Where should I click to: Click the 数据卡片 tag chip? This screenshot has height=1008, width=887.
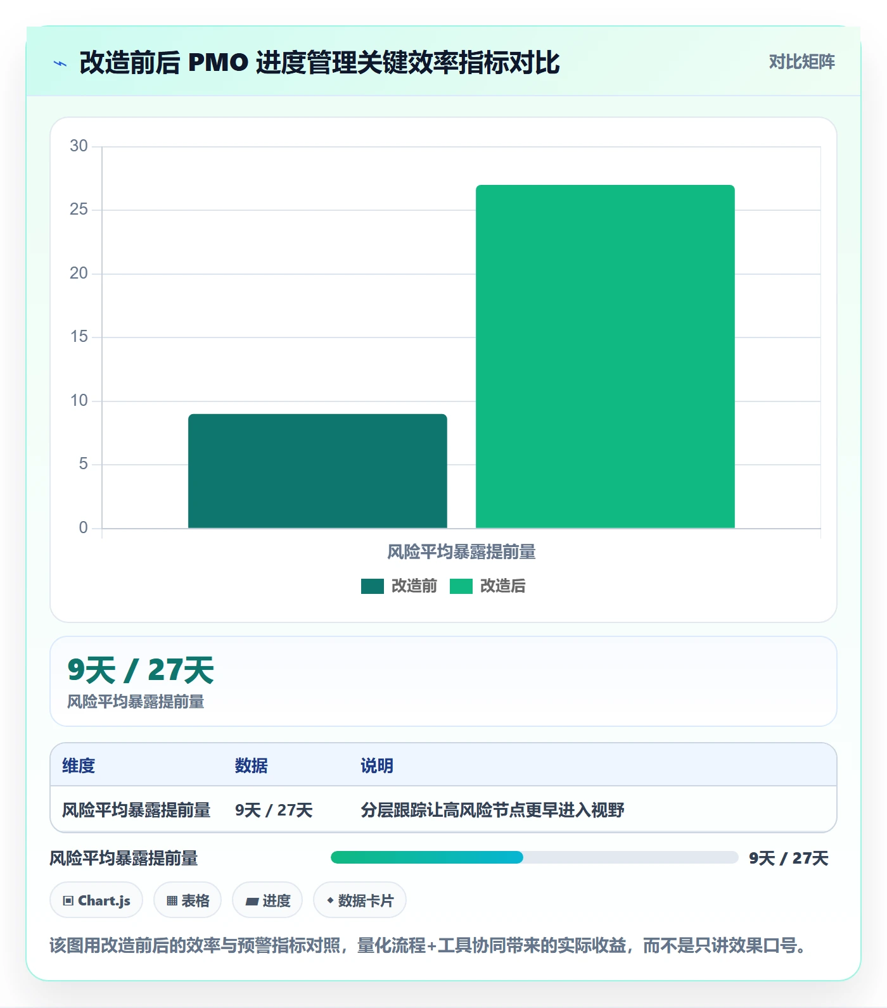tap(360, 900)
